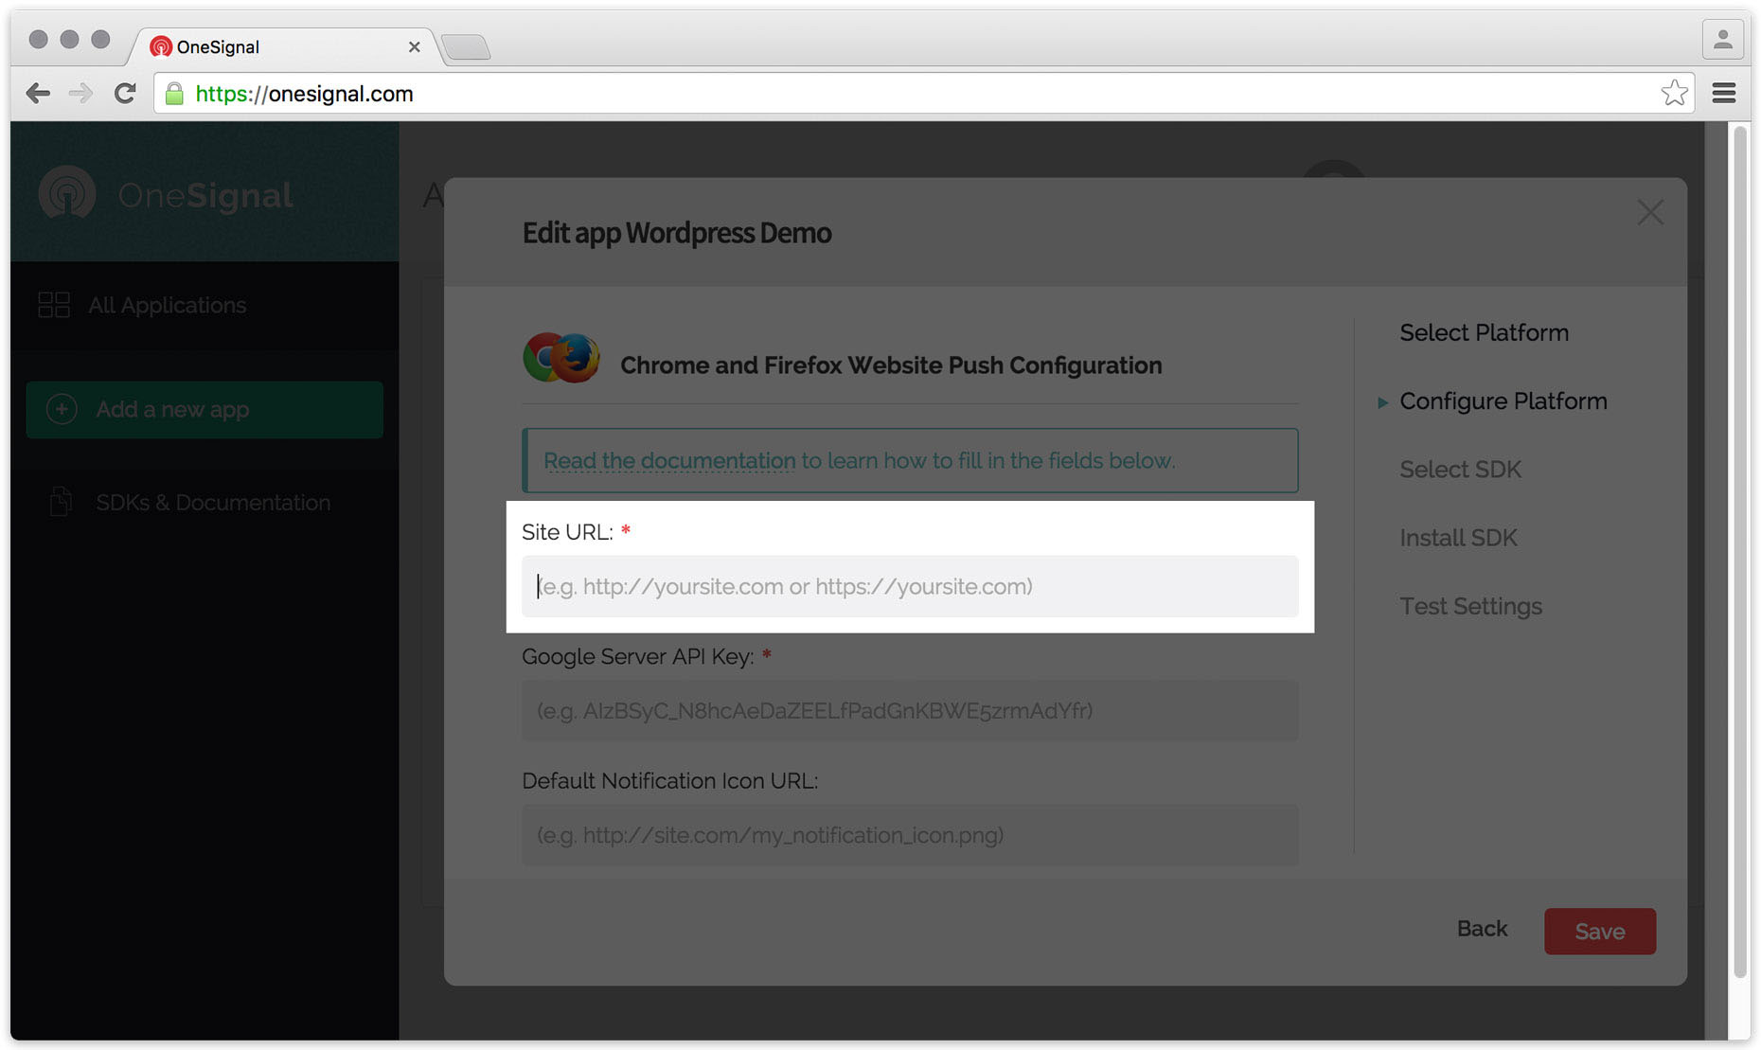Go to Test Settings step
1761x1050 pixels.
click(1470, 606)
